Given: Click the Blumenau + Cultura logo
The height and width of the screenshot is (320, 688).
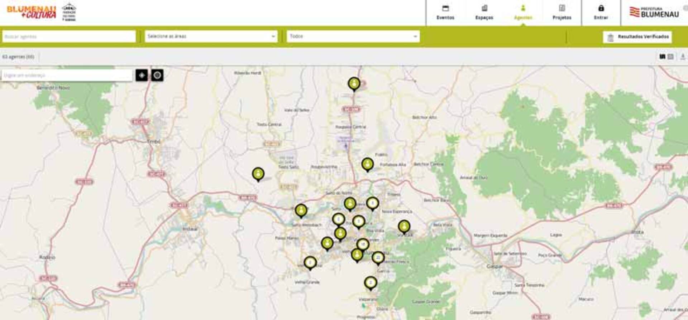Looking at the screenshot, I should (x=32, y=12).
